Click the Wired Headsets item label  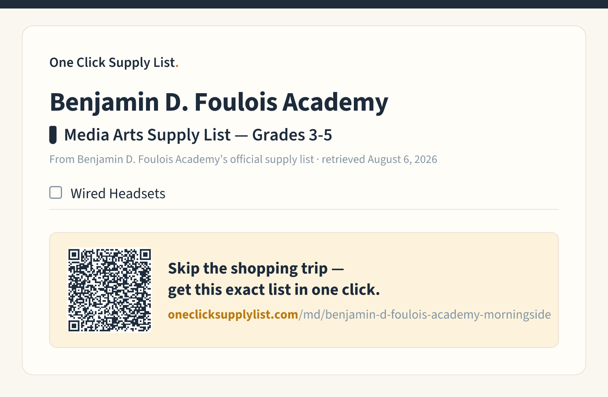118,194
